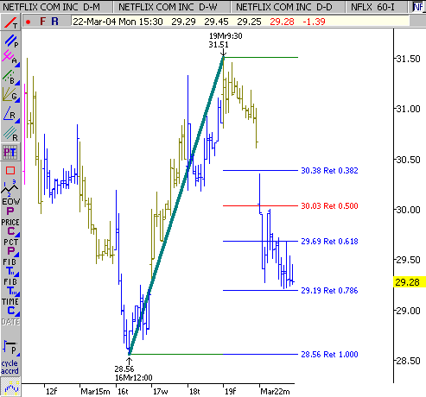Click the 31.50 price axis label
The width and height of the screenshot is (426, 397).
coord(409,59)
